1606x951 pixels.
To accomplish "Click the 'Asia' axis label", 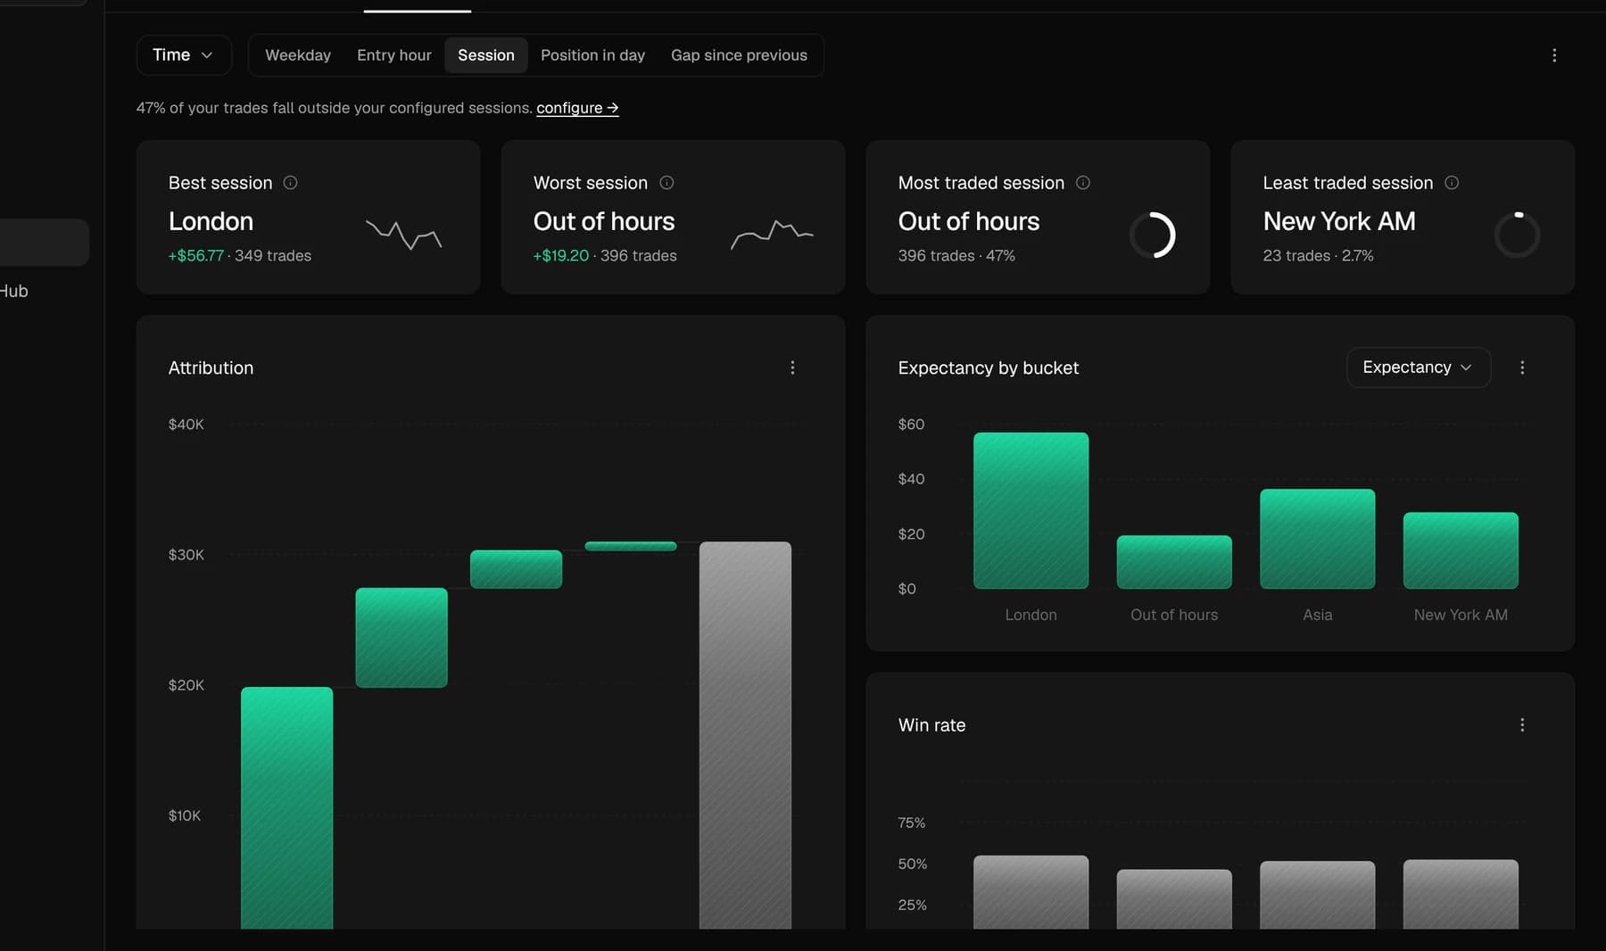I will tap(1317, 615).
